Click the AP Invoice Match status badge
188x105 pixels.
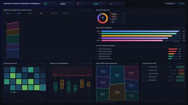tap(180, 67)
